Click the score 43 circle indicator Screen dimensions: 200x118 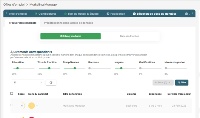pos(22,106)
